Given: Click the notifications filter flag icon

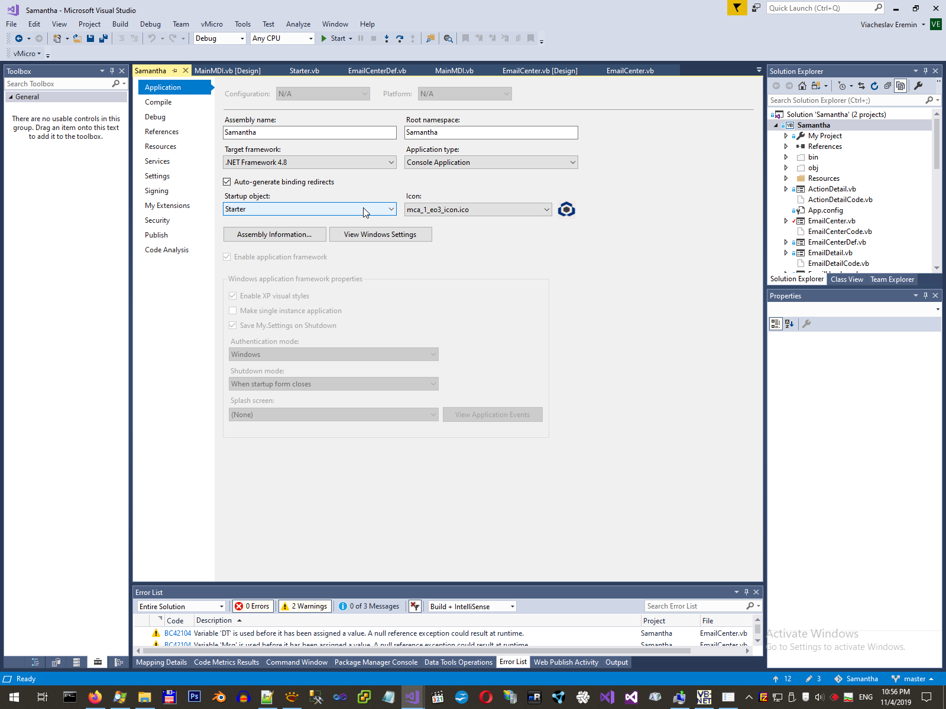Looking at the screenshot, I should pos(737,8).
